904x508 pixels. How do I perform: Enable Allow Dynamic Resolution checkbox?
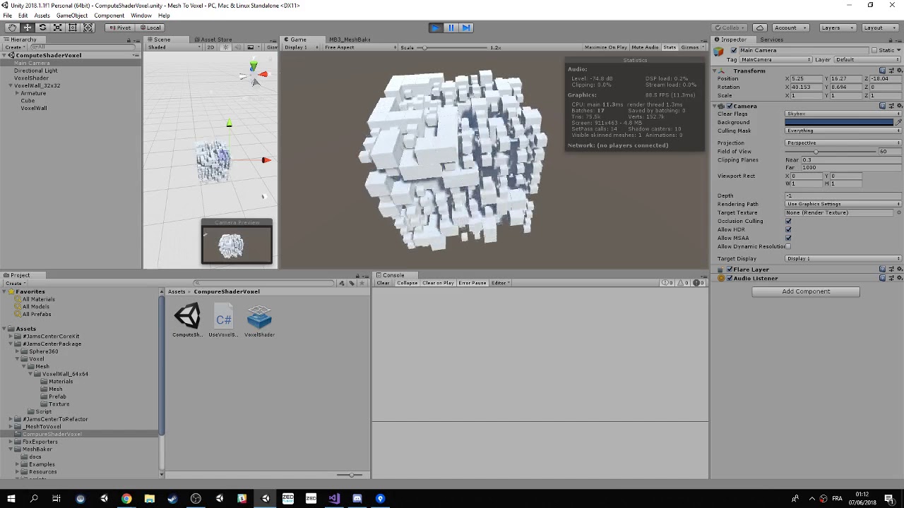click(788, 246)
